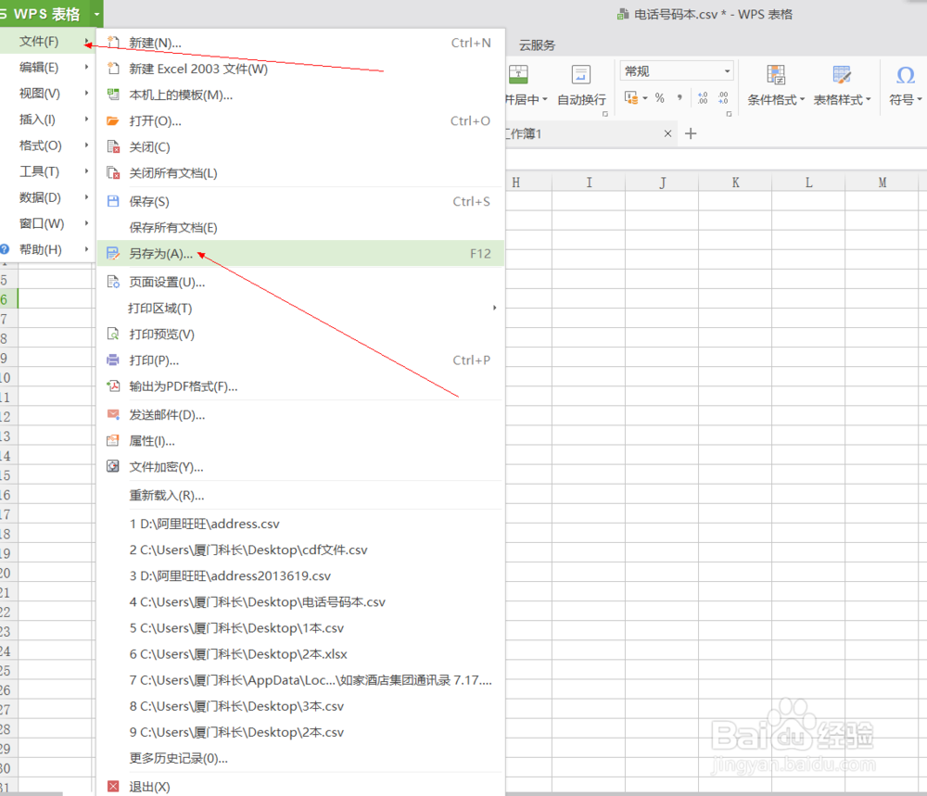Select column I header
This screenshot has height=796, width=927.
(x=589, y=183)
